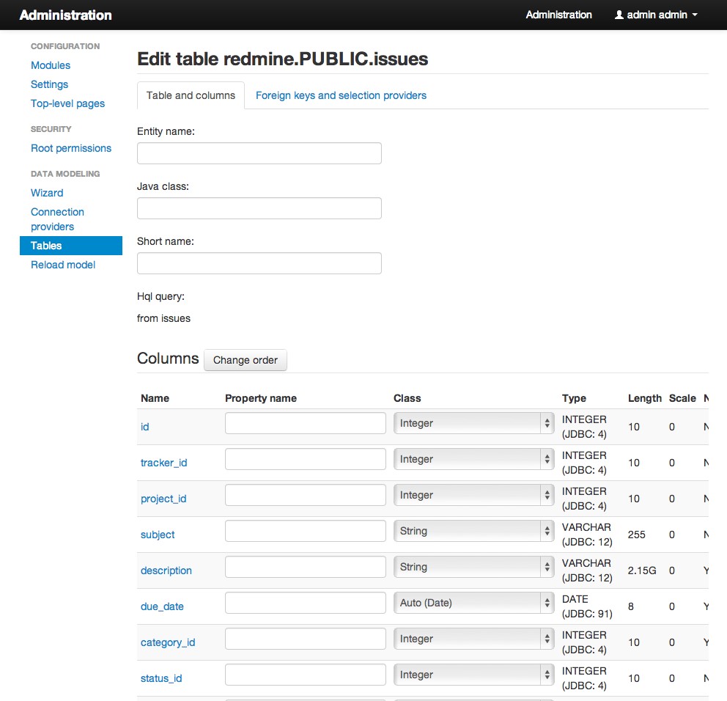The image size is (727, 701).
Task: Click Property name field for project_id
Action: coord(305,495)
